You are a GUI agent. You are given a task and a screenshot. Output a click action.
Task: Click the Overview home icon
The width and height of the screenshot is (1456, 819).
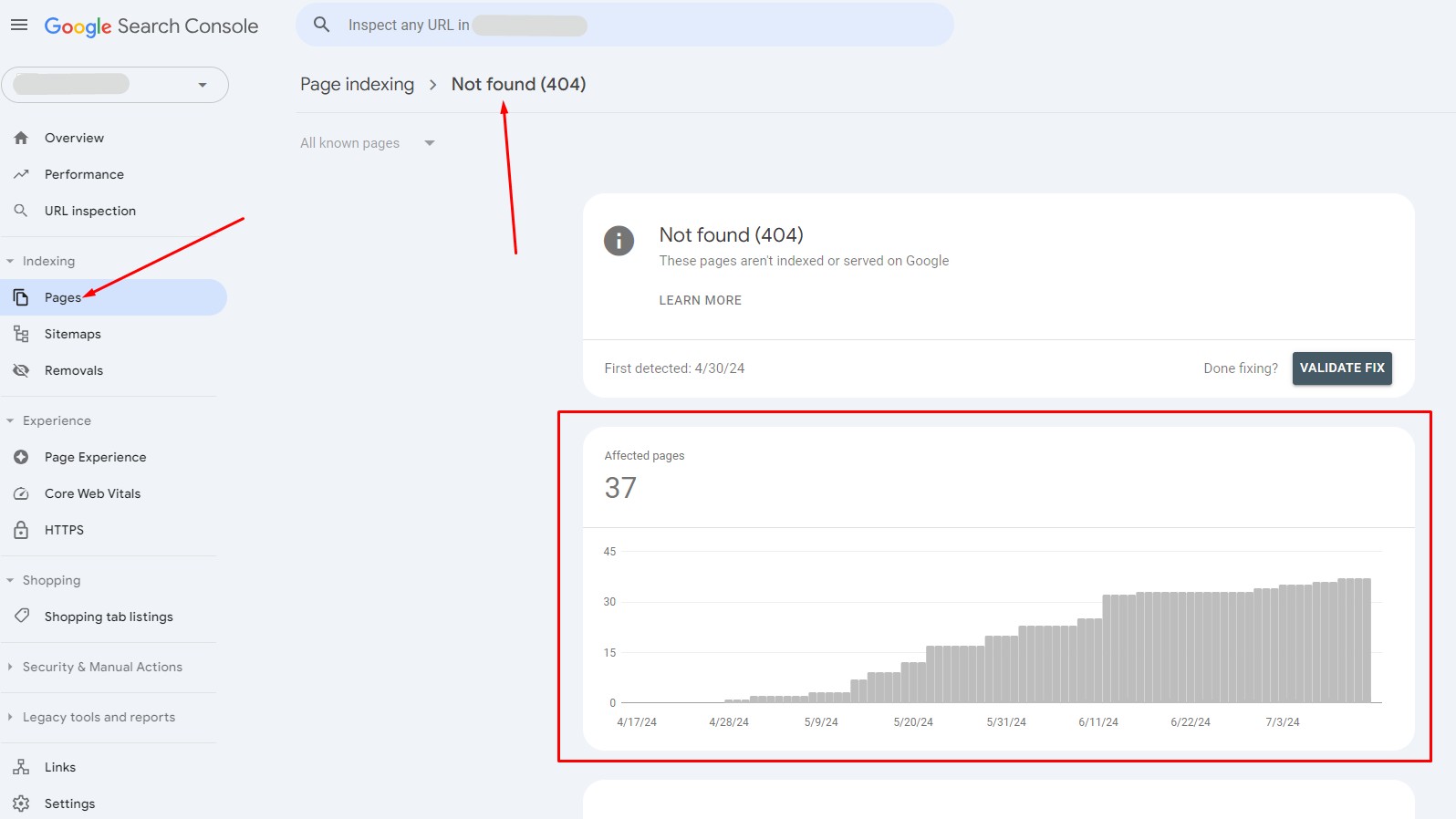click(x=21, y=138)
